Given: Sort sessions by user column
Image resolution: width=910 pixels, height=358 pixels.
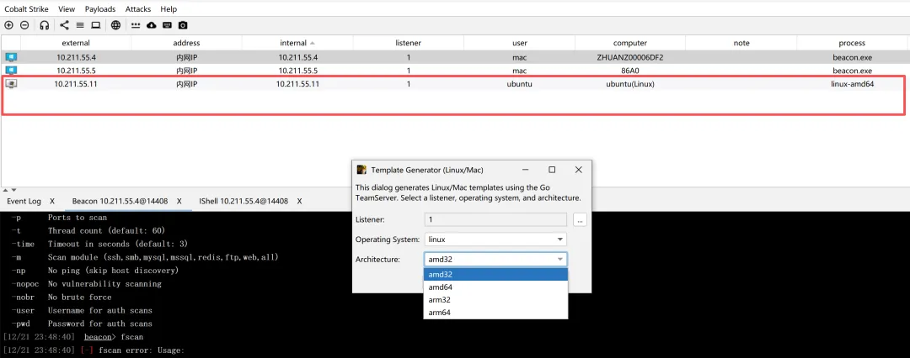Looking at the screenshot, I should [x=519, y=43].
